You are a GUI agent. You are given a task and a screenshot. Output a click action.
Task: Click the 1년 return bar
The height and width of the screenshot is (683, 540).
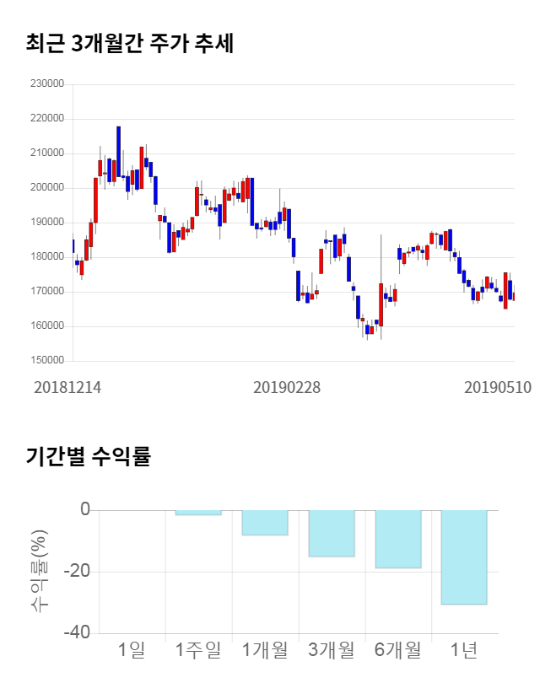click(464, 557)
